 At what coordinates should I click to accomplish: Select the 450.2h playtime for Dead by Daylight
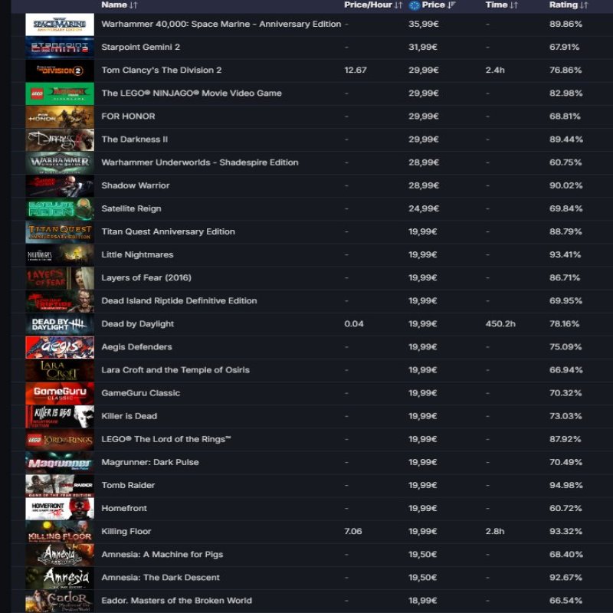point(500,324)
